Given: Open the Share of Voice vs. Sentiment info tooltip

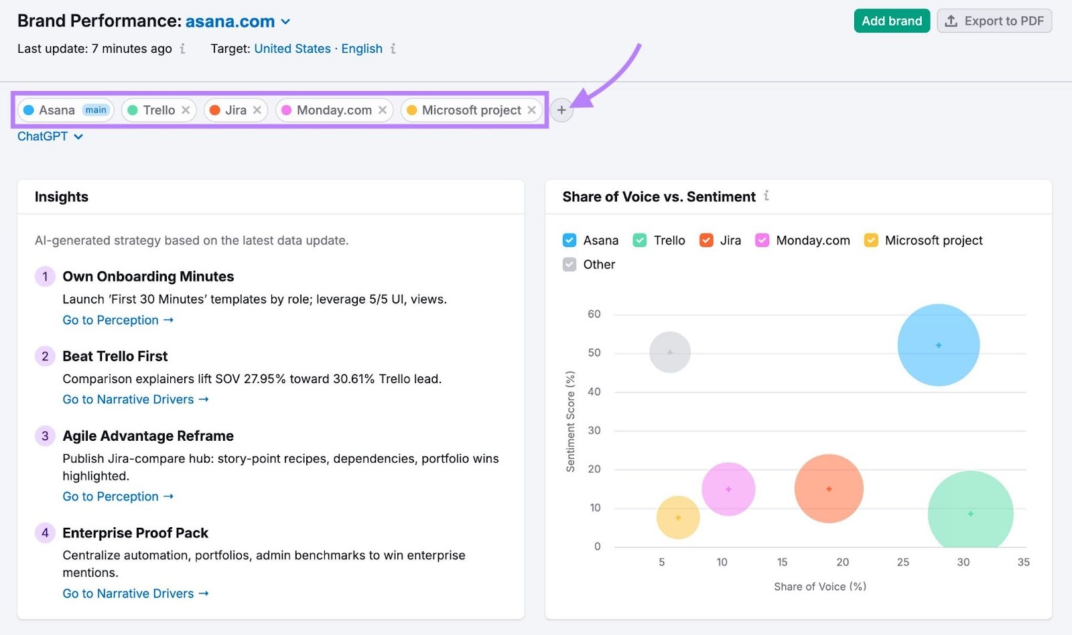Looking at the screenshot, I should coord(766,196).
